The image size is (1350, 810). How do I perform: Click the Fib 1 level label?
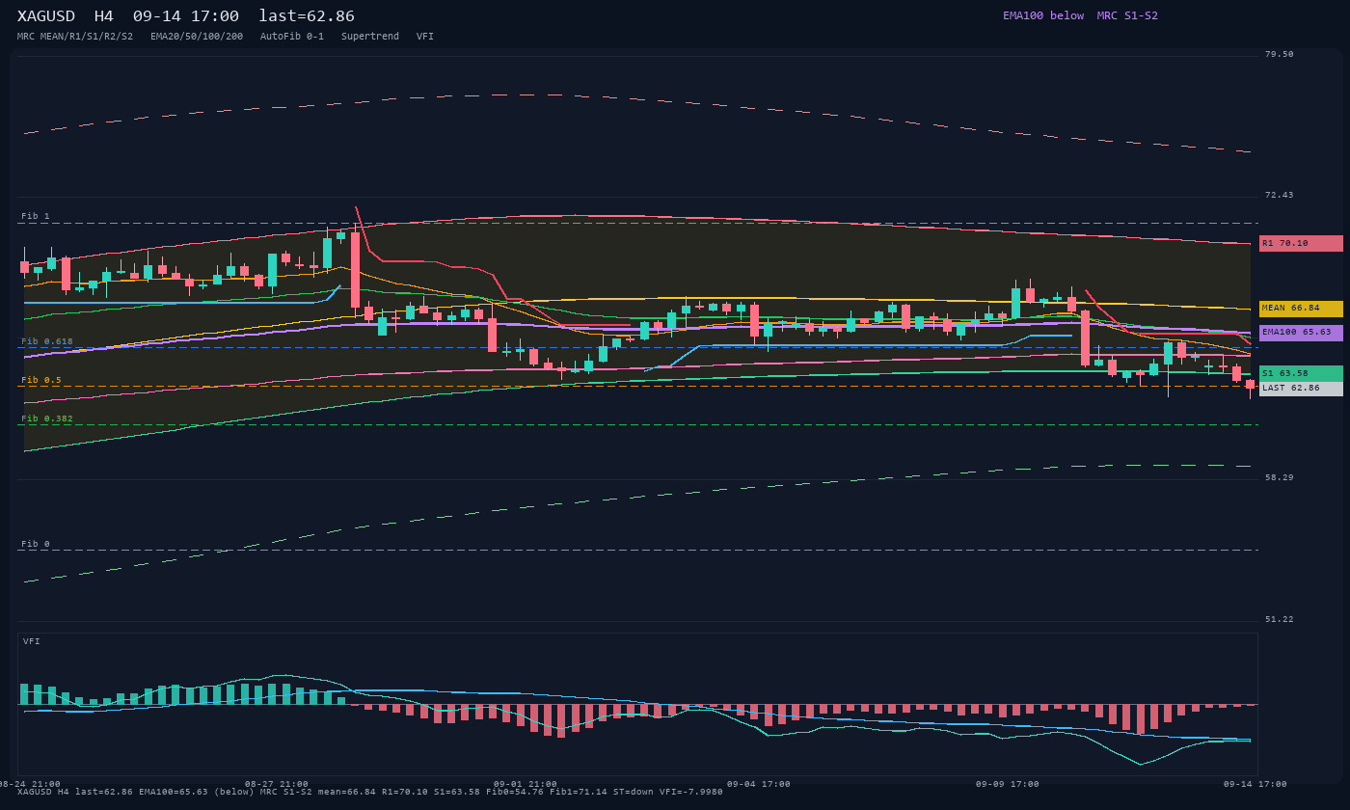point(36,216)
